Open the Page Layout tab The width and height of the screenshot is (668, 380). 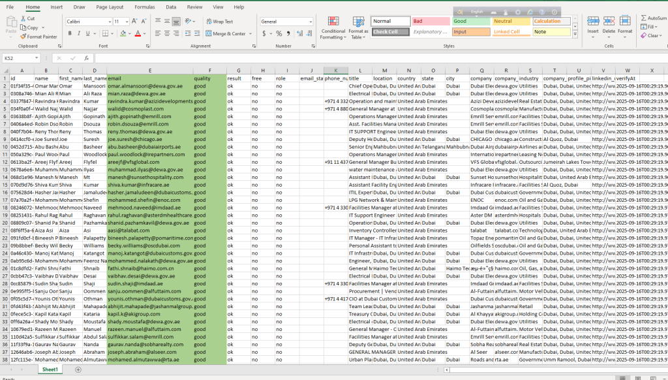(110, 7)
